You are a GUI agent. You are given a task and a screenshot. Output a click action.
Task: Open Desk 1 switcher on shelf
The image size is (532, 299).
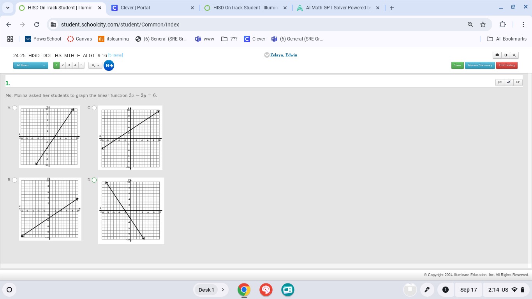click(x=206, y=290)
